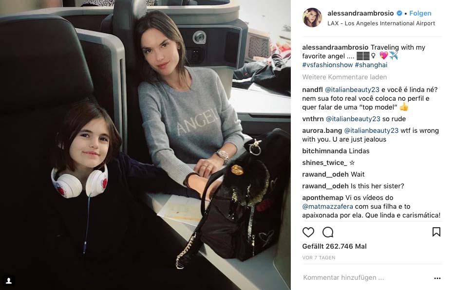This screenshot has width=454, height=290.
Task: Open the three-dots more options menu
Action: [x=437, y=278]
